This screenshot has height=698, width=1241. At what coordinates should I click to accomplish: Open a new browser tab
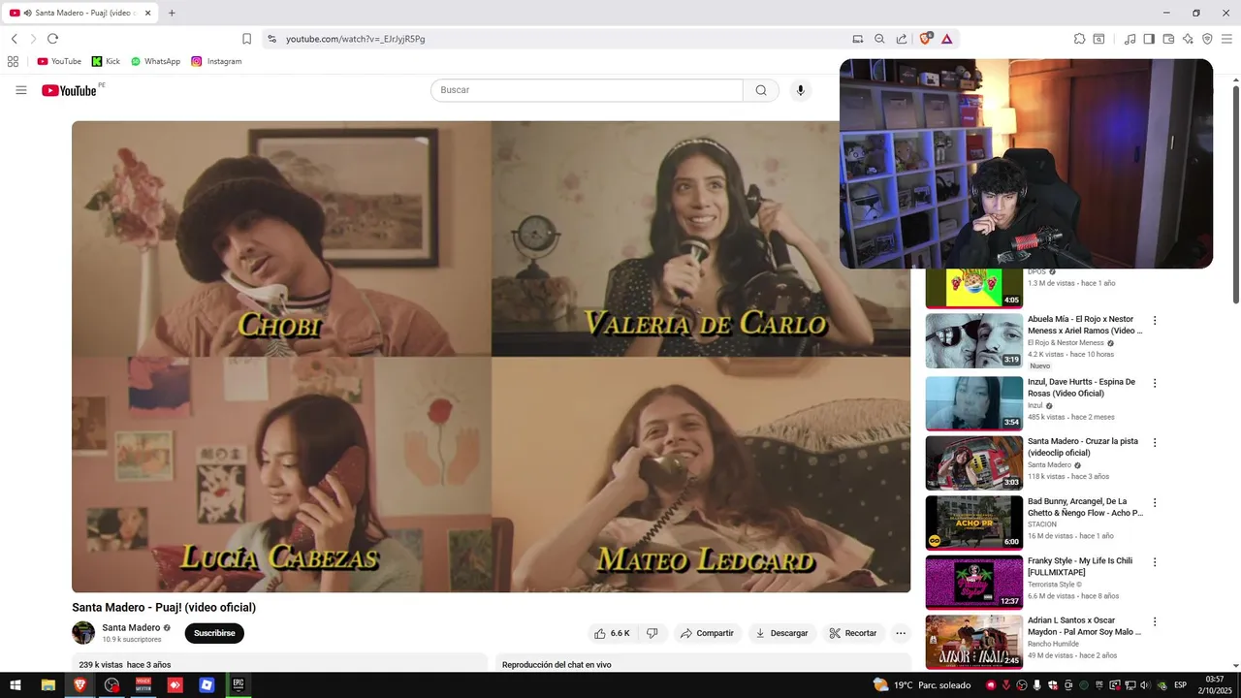(x=172, y=13)
